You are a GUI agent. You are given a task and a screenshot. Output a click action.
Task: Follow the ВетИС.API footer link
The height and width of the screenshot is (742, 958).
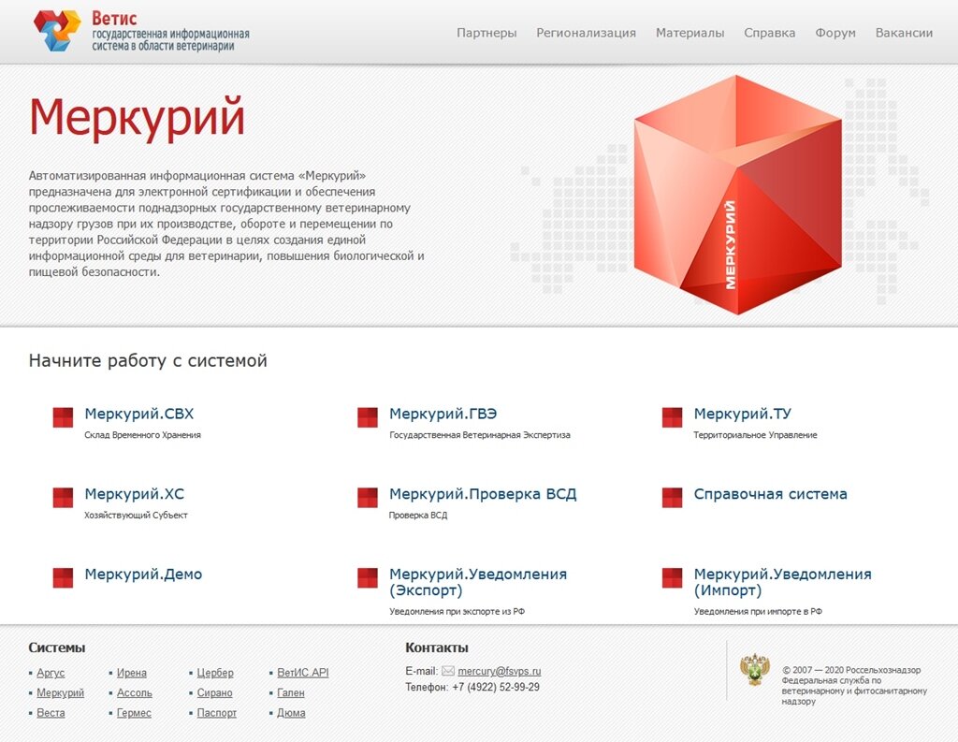pos(303,673)
